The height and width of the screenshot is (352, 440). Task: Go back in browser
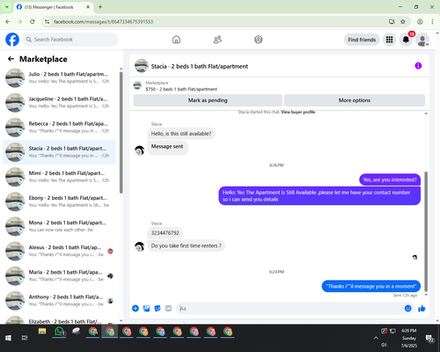tap(8, 21)
